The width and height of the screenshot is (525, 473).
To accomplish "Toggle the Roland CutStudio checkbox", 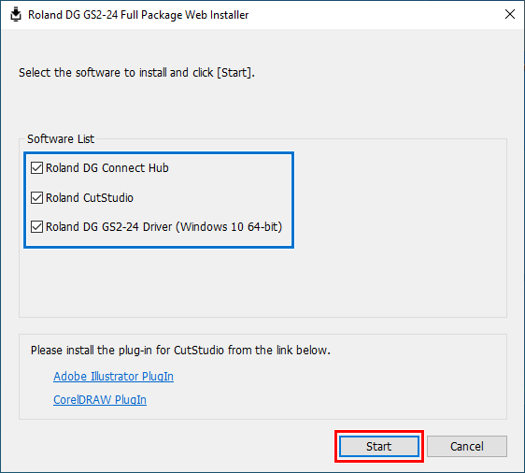I will point(36,197).
